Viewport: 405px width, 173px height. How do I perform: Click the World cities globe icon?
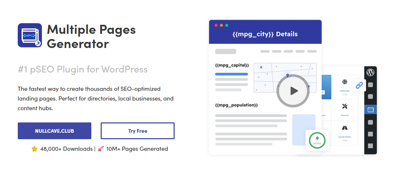[345, 82]
